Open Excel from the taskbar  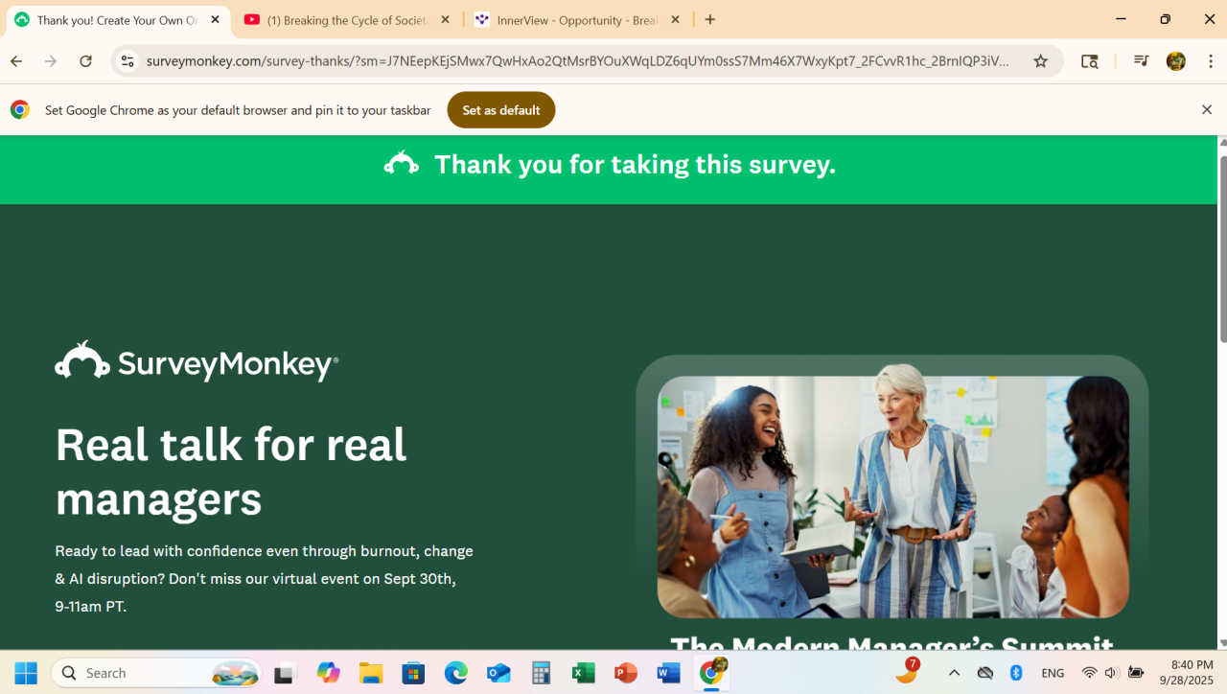(x=583, y=673)
